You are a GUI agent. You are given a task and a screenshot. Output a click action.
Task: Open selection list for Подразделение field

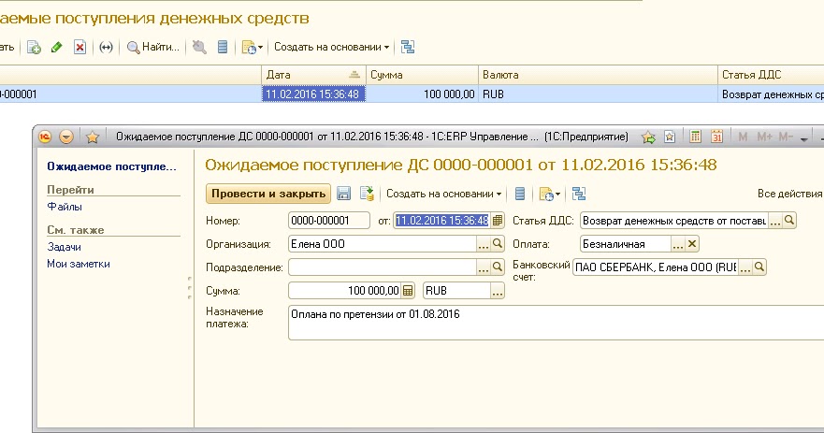point(483,268)
